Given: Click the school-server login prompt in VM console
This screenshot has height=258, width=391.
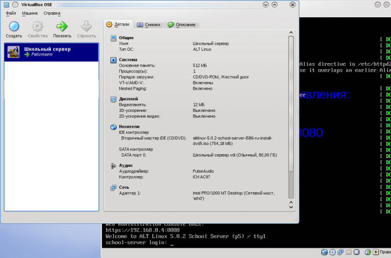Looking at the screenshot, I should click(x=136, y=242).
